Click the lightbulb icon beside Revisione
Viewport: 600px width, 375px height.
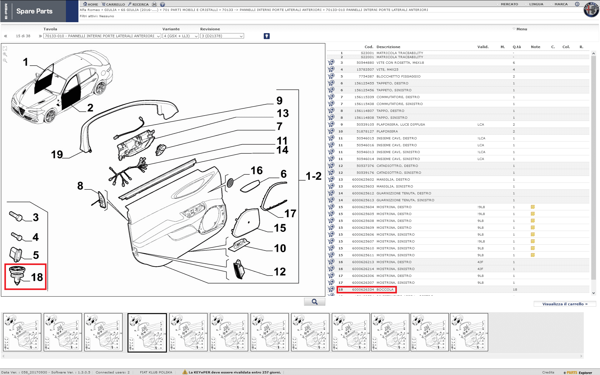(x=267, y=36)
